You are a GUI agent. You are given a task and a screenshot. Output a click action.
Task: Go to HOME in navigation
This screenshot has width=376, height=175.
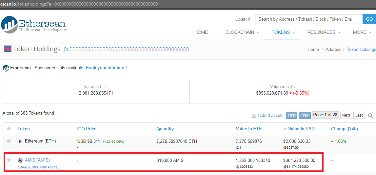[x=201, y=32]
